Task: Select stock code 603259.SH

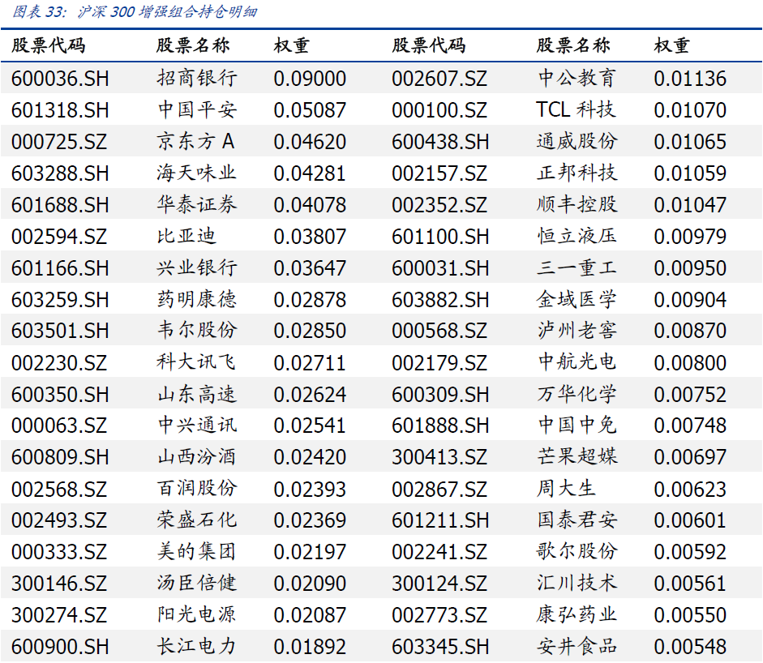Action: (x=60, y=300)
